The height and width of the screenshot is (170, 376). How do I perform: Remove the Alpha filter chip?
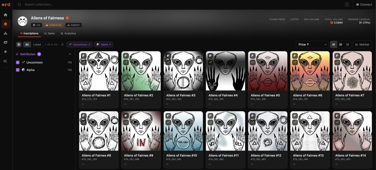pos(110,45)
